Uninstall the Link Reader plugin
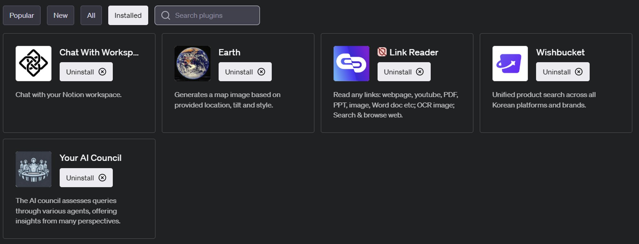Viewport: 639px width, 244px height. pyautogui.click(x=404, y=72)
